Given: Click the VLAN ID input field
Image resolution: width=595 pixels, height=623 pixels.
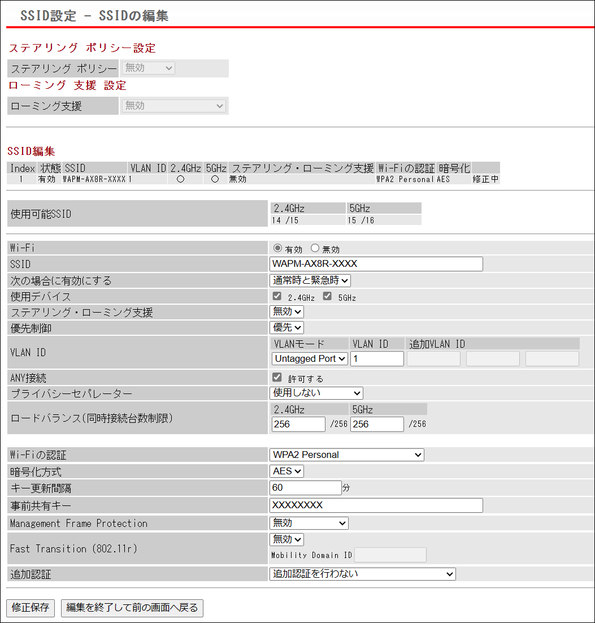Looking at the screenshot, I should point(377,358).
